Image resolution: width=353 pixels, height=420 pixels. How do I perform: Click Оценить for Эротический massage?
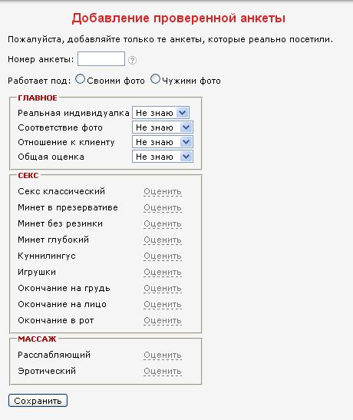pos(163,372)
